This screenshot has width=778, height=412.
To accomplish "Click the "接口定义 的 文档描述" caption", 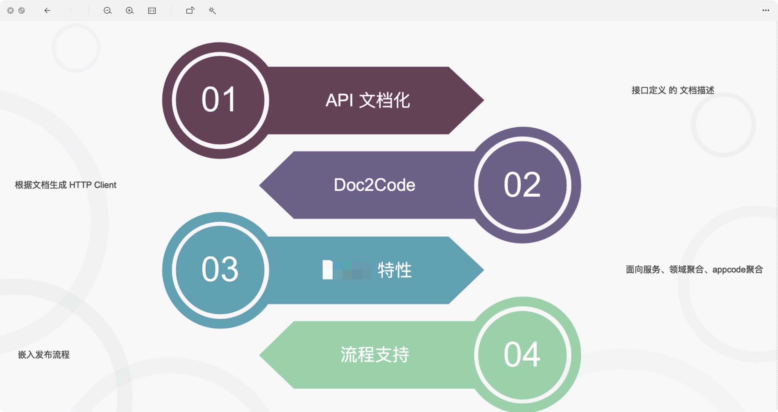I will coord(673,90).
